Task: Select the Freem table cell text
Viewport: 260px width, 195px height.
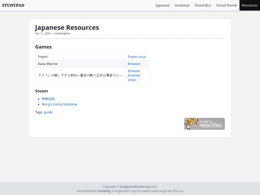Action: (x=43, y=57)
